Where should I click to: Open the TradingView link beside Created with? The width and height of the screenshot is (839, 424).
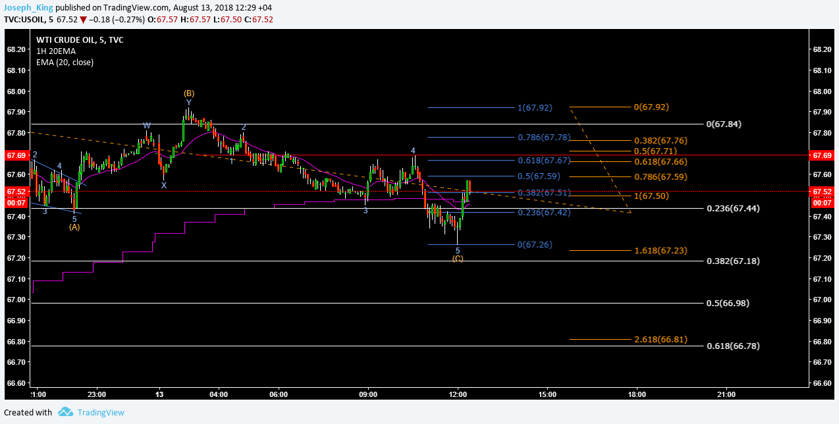tap(101, 413)
